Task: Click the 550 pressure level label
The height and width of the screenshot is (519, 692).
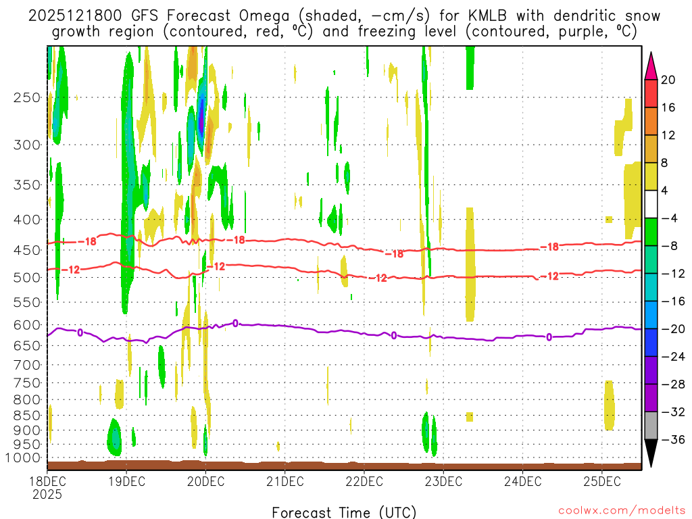Action: (x=27, y=302)
